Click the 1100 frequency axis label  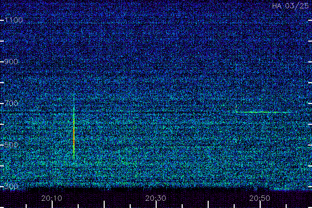14,20
